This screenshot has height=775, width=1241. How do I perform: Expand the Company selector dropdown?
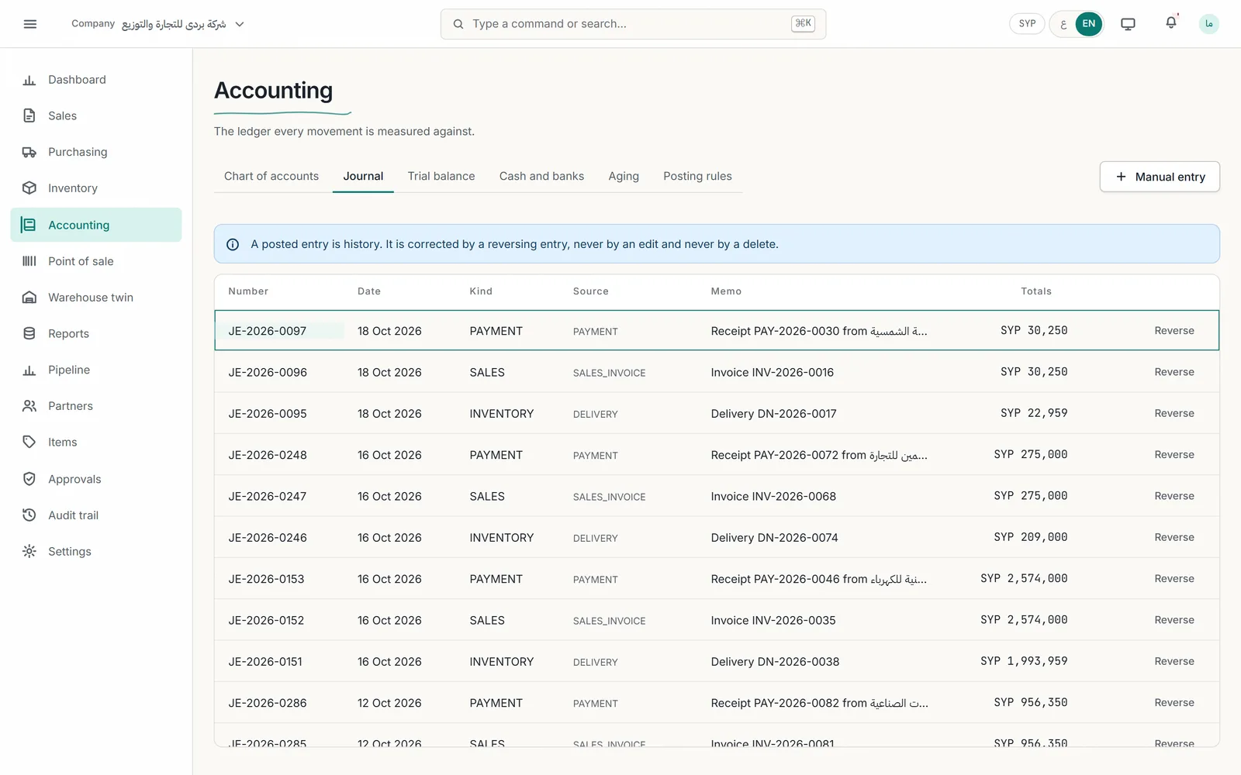pyautogui.click(x=158, y=24)
